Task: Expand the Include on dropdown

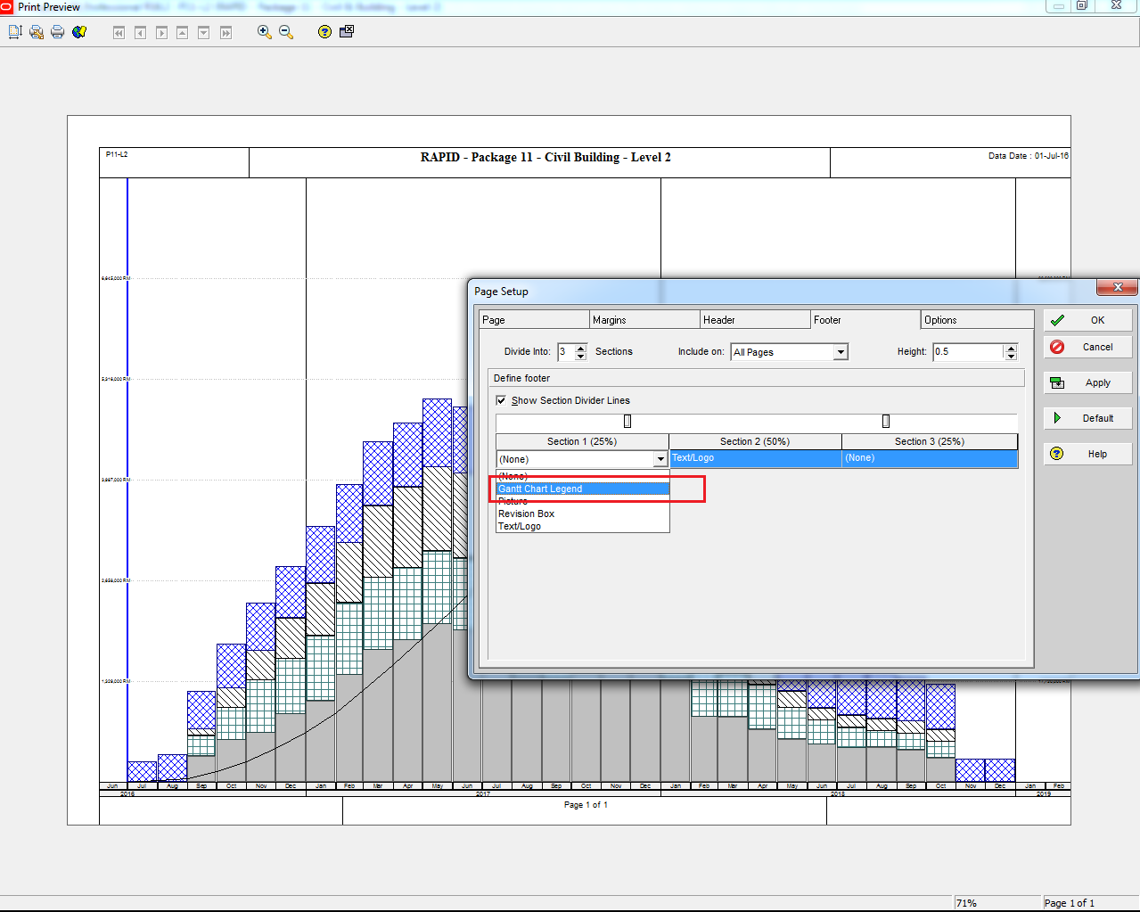Action: coord(840,352)
